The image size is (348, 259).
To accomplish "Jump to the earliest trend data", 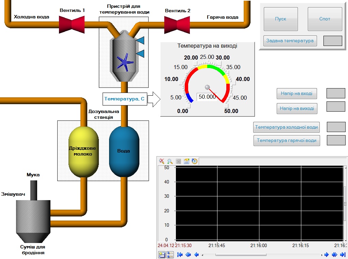I will [x=180, y=254].
